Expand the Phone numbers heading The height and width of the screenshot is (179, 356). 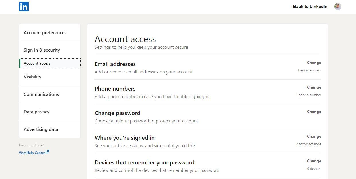click(x=115, y=89)
